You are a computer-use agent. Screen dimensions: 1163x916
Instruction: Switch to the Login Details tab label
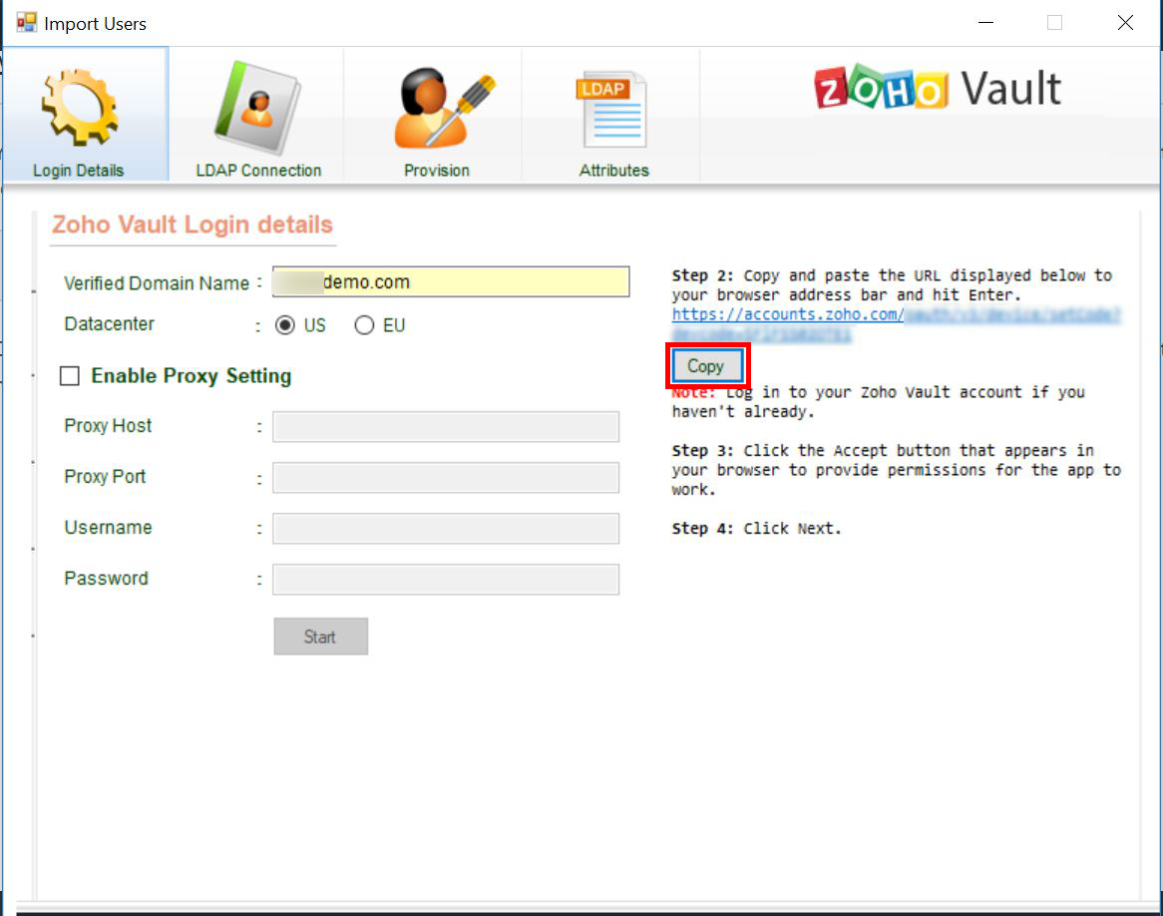[x=78, y=170]
